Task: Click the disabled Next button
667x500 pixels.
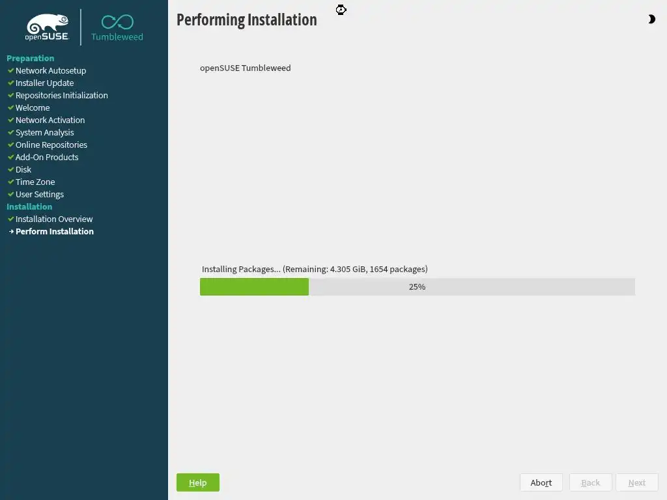Action: coord(637,482)
